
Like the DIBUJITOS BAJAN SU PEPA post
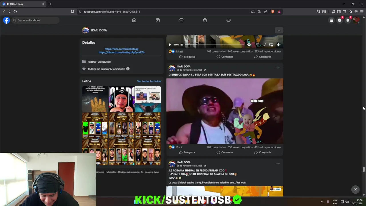(x=187, y=152)
